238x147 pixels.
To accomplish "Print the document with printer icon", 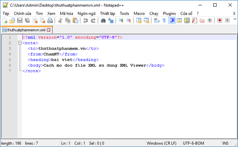I will tap(50, 20).
